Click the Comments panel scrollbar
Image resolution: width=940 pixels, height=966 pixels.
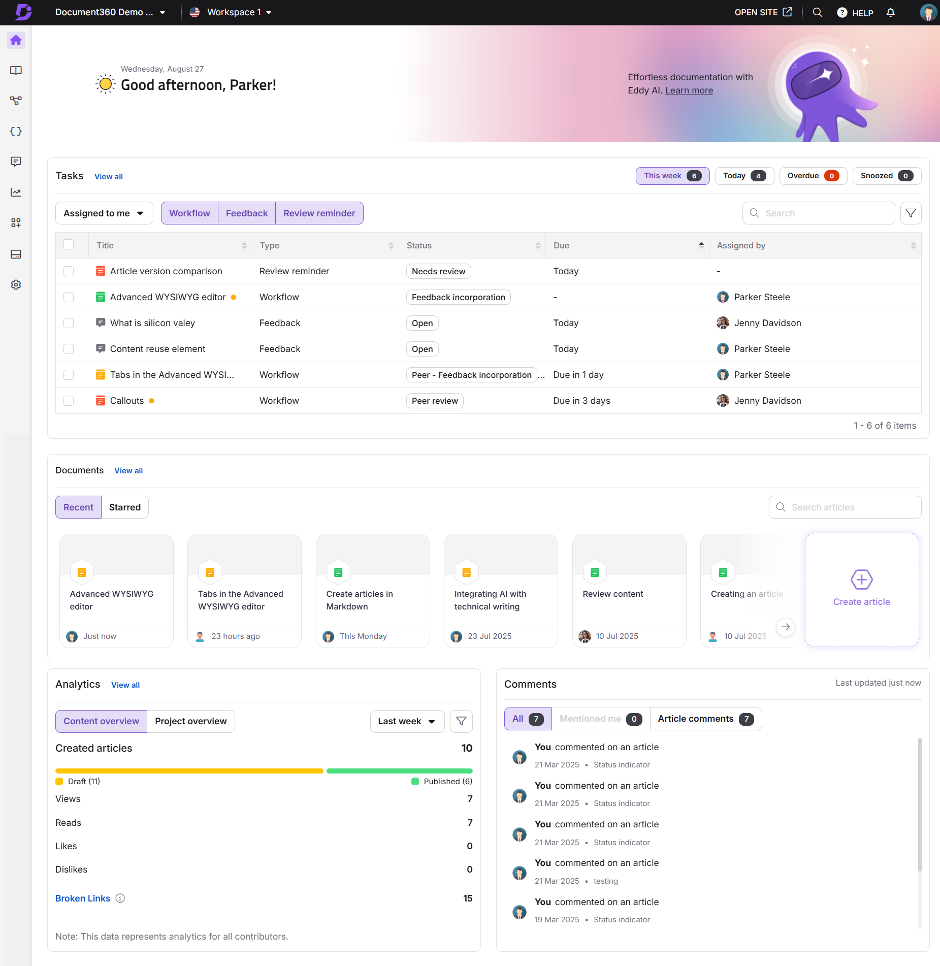point(919,804)
